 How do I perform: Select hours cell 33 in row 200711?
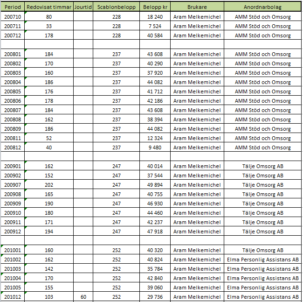point(49,26)
